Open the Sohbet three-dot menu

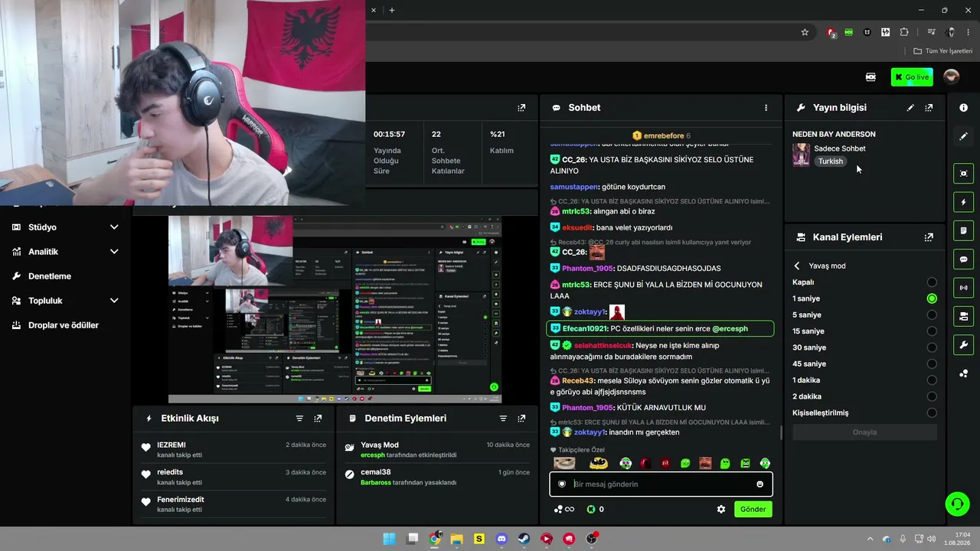[766, 108]
